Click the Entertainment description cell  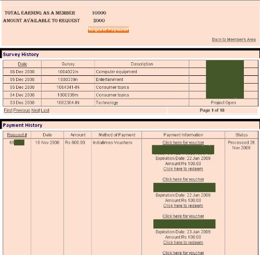coord(142,79)
